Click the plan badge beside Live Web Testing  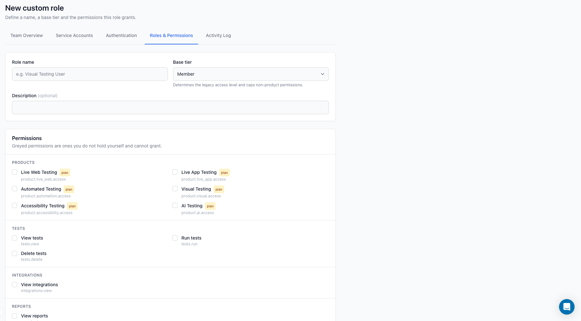pos(65,173)
